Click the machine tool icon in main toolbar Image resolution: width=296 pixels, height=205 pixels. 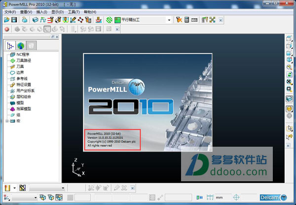(x=205, y=20)
